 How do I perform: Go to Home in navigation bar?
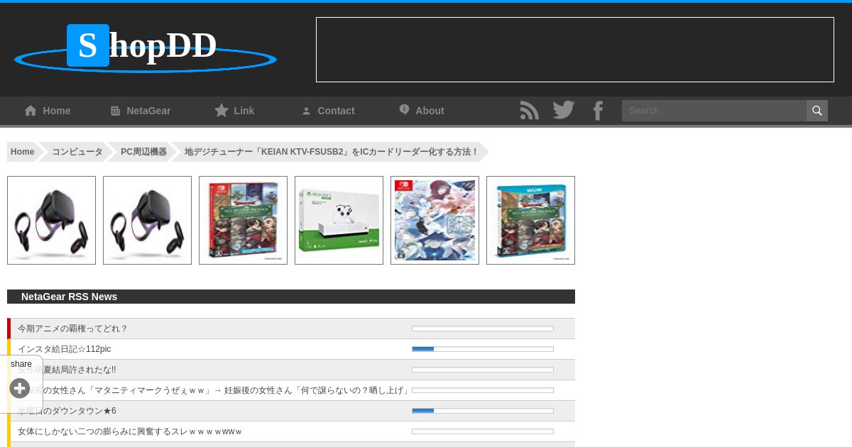(x=48, y=111)
